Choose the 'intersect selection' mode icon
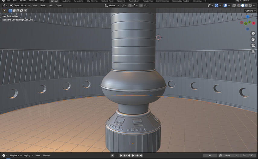Screen dimensions: 258x159 tap(25, 11)
